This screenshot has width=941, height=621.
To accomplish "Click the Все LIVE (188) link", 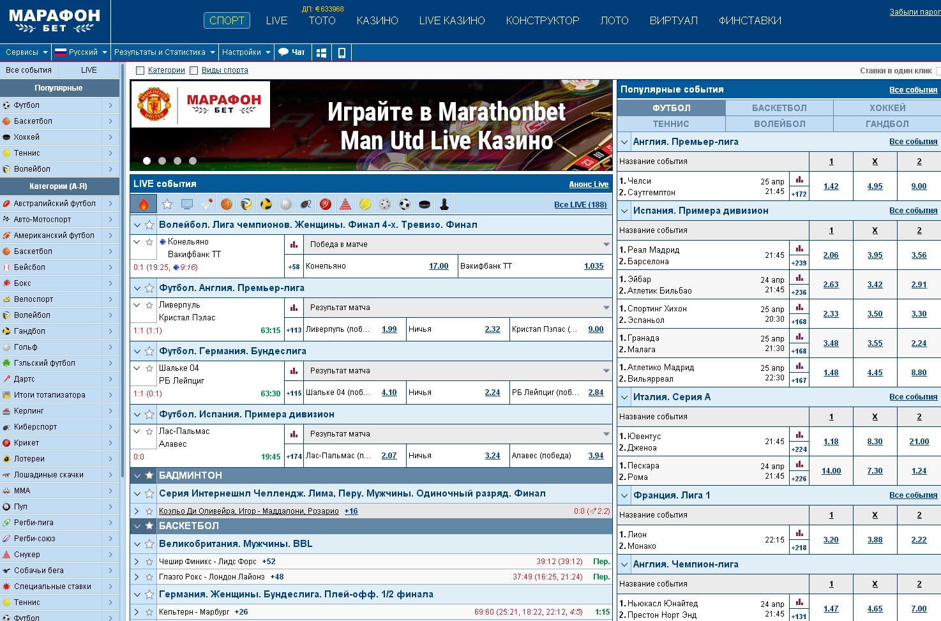I will [x=580, y=205].
